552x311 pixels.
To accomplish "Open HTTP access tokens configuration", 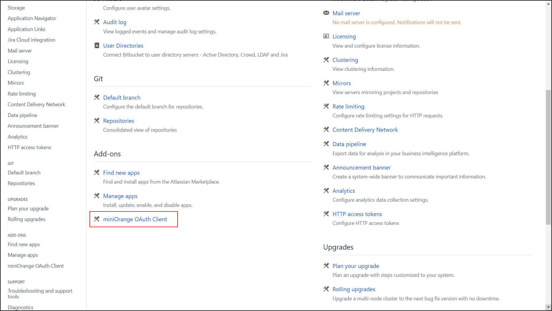I will pos(357,214).
